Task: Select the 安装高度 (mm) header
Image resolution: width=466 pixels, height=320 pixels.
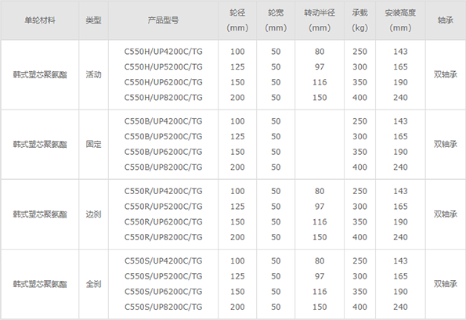Action: coord(400,20)
